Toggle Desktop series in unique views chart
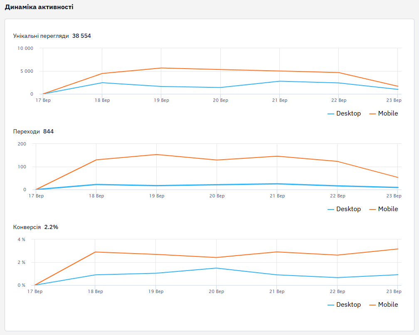The width and height of the screenshot is (419, 335). (x=344, y=113)
